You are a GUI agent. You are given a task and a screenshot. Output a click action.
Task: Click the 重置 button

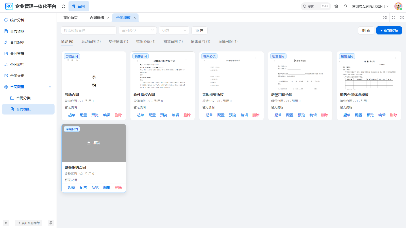tap(199, 30)
